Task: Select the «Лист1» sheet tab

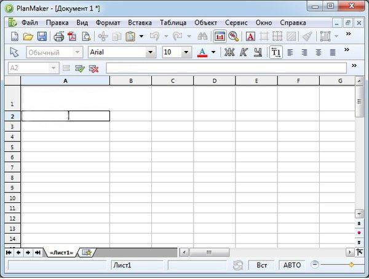Action: click(61, 253)
